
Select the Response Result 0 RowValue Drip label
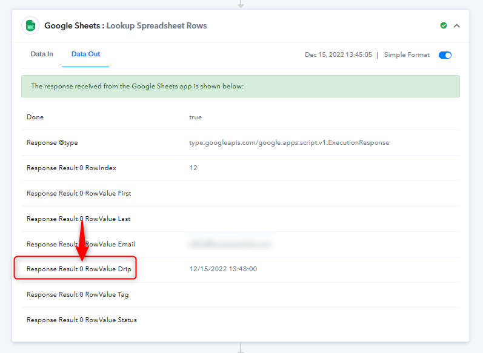(79, 269)
